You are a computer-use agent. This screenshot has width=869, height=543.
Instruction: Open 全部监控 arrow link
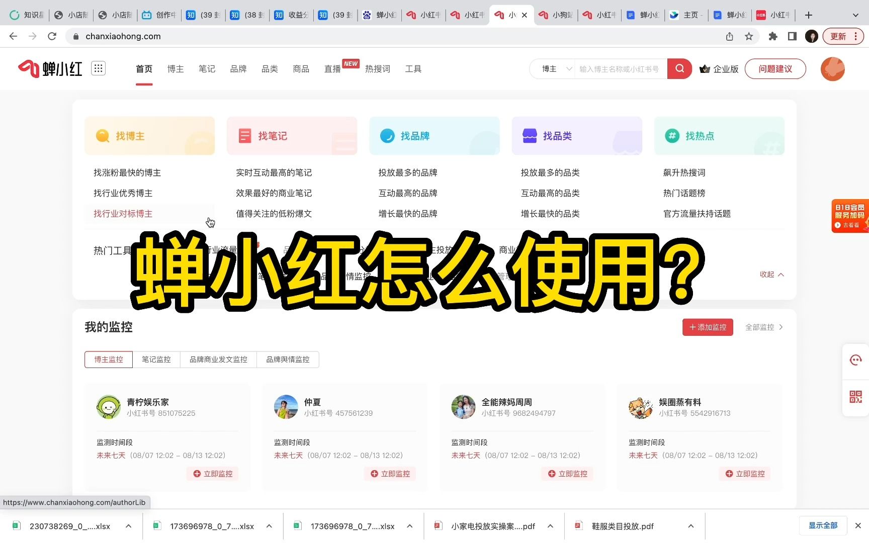(x=764, y=327)
